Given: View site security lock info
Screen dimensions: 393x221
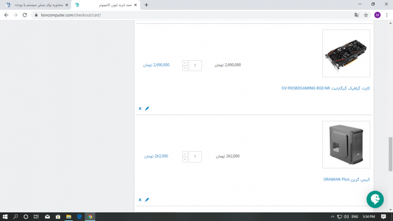Looking at the screenshot, I should pyautogui.click(x=36, y=15).
